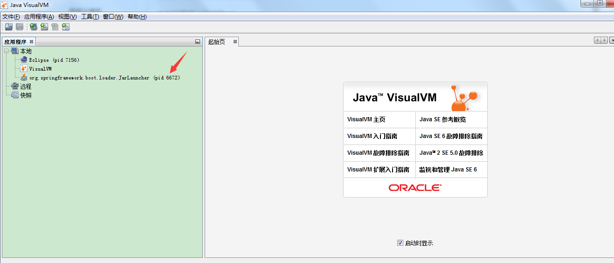Open the 工具(T) menu
The width and height of the screenshot is (614, 263).
(x=90, y=17)
